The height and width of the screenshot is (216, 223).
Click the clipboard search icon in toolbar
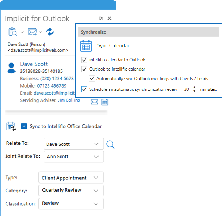(x=13, y=32)
